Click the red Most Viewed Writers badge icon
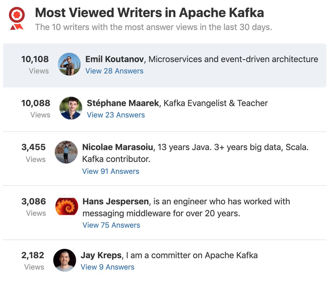This screenshot has width=330, height=283. 17,18
